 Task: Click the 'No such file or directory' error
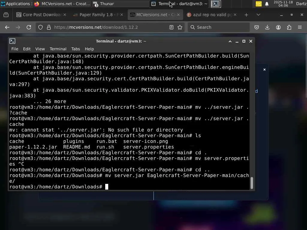click(146, 130)
